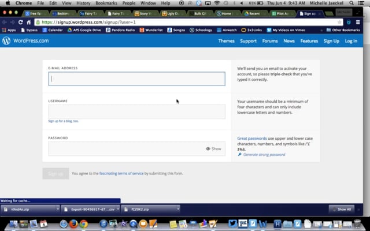The height and width of the screenshot is (231, 370).
Task: Open fascinating terms of service link
Action: (121, 173)
